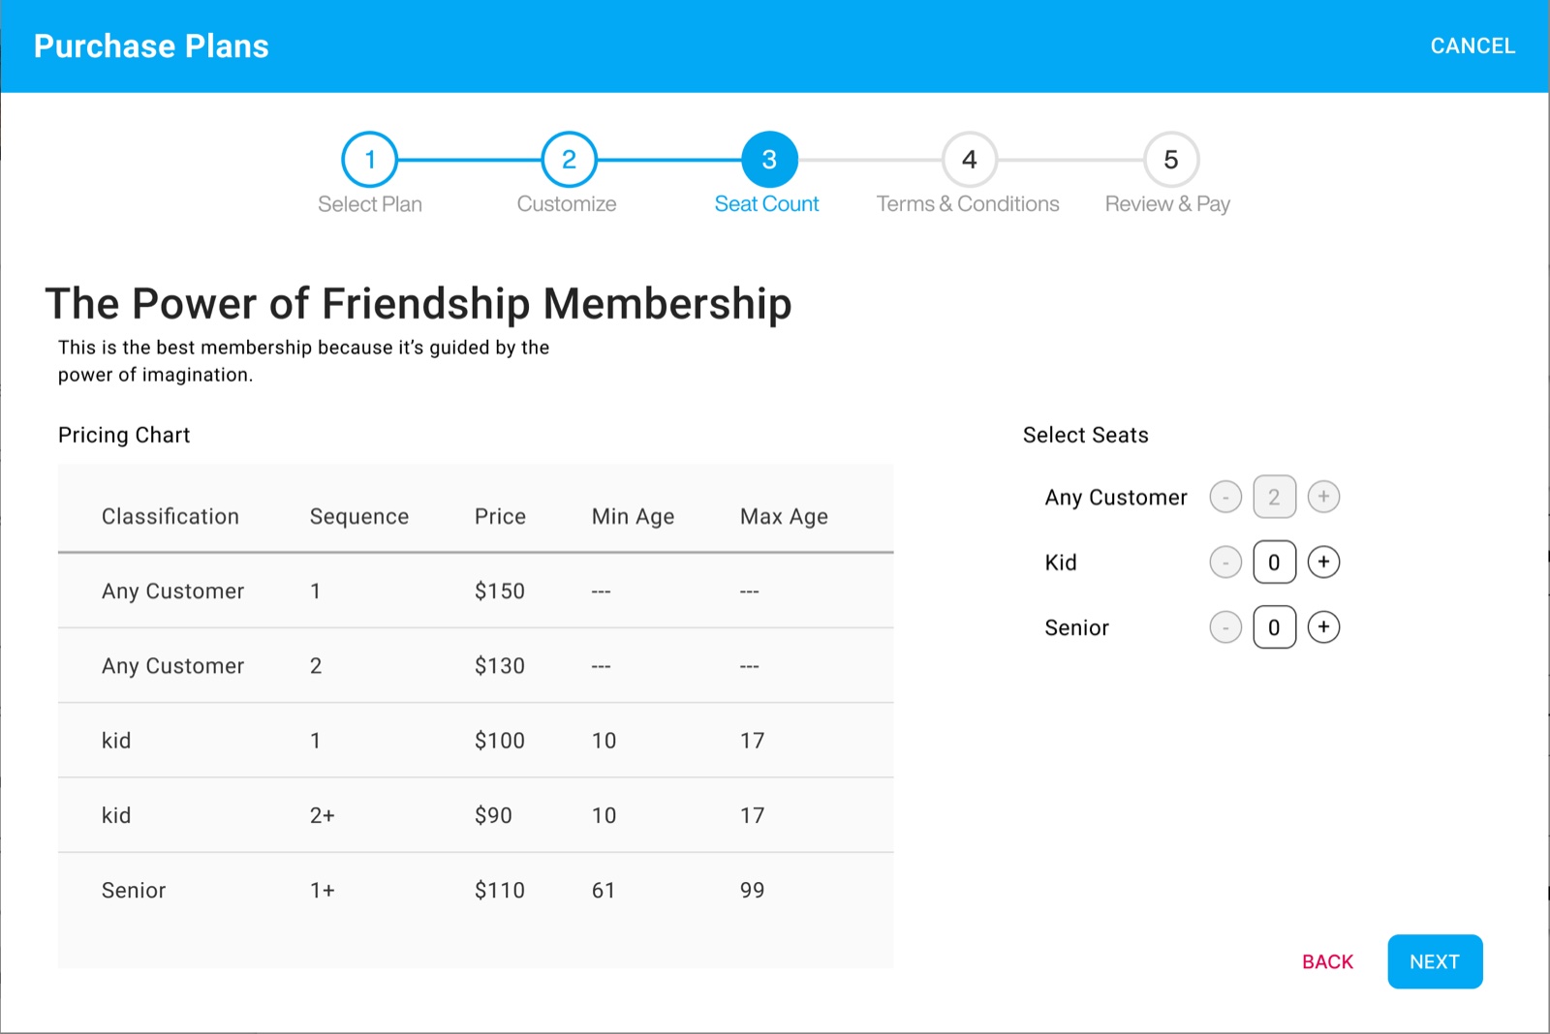Click the 61 min age cell
The width and height of the screenshot is (1550, 1034).
click(x=604, y=890)
